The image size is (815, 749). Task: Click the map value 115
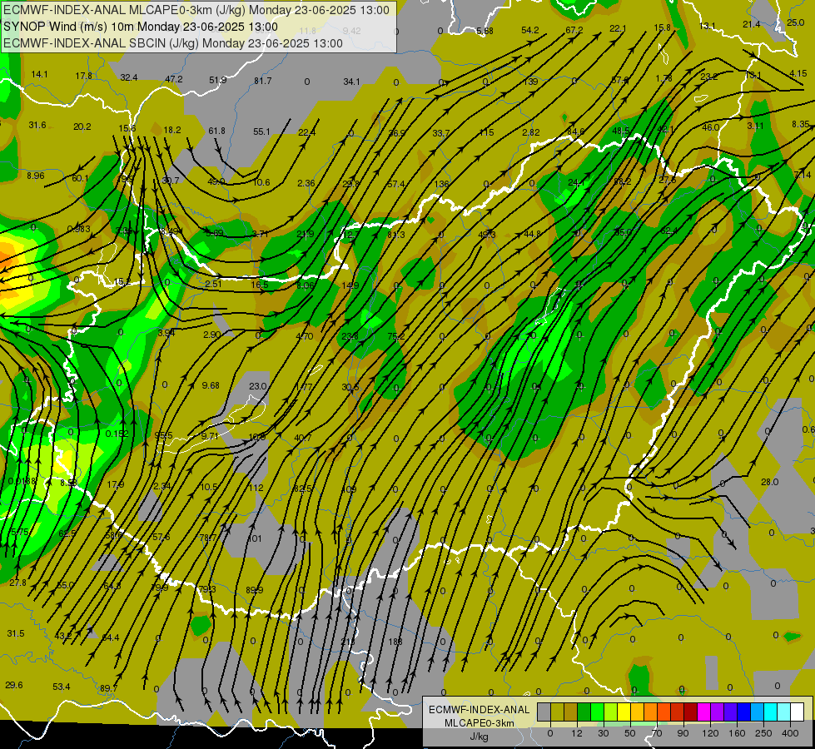486,132
